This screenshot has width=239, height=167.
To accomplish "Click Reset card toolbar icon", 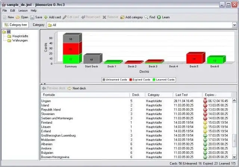I will [83, 17].
